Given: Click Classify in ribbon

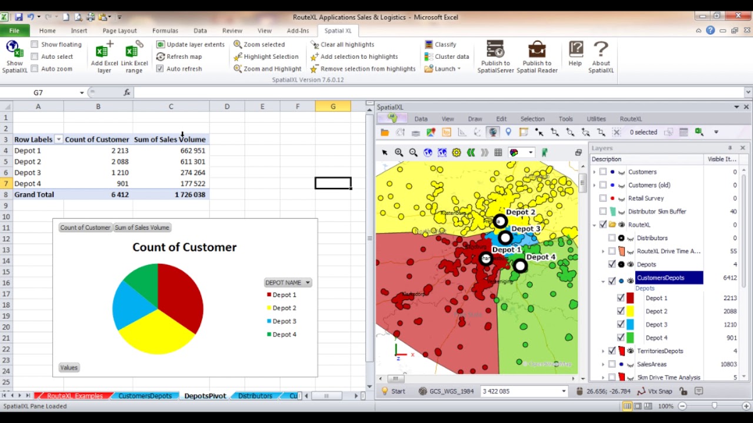Looking at the screenshot, I should click(441, 44).
